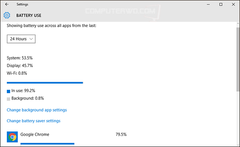
Task: Click the chevron arrow in the 24 Hours box
Action: coord(31,39)
